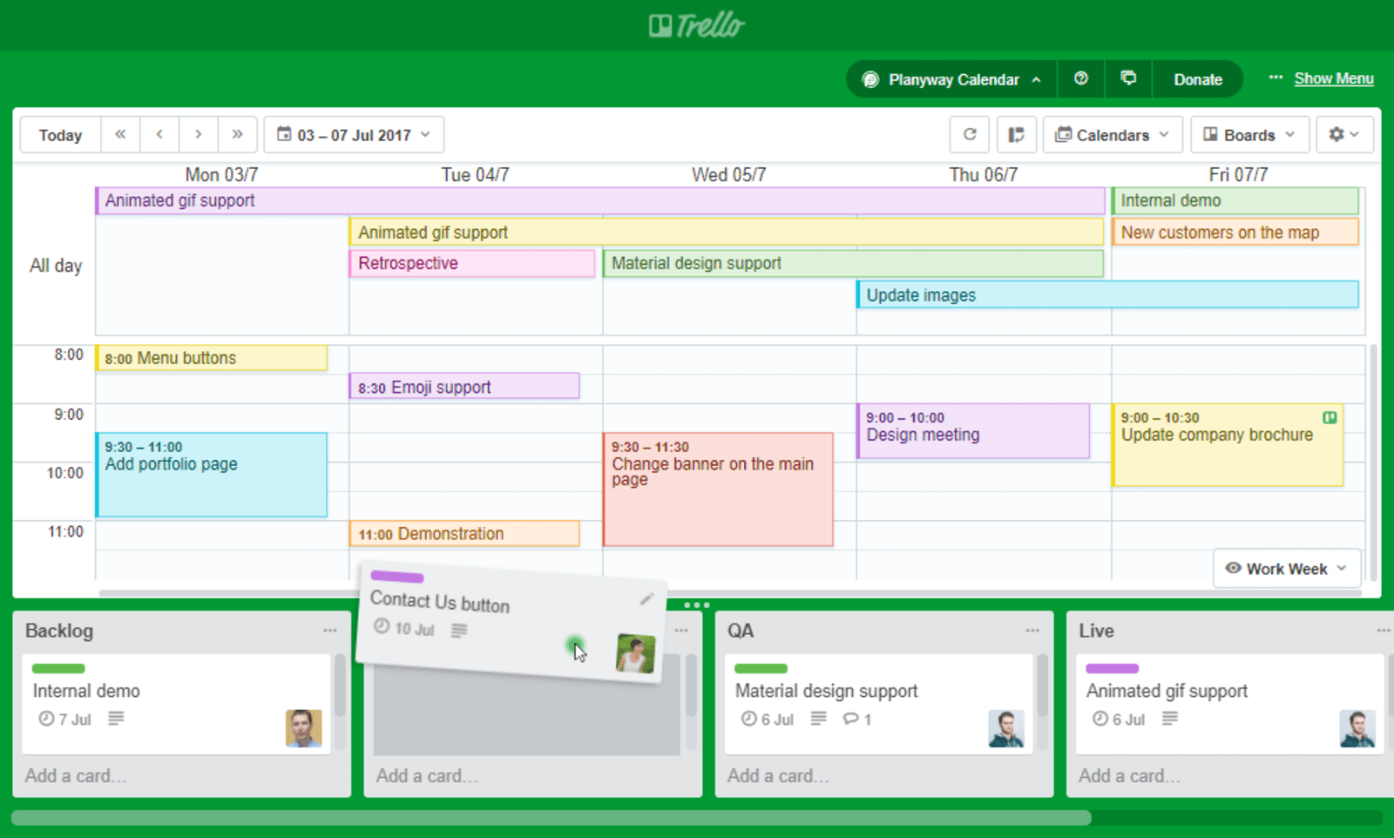
Task: Open the Calendars dropdown
Action: (x=1113, y=134)
